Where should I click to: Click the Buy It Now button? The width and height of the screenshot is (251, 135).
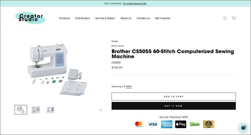click(x=174, y=106)
